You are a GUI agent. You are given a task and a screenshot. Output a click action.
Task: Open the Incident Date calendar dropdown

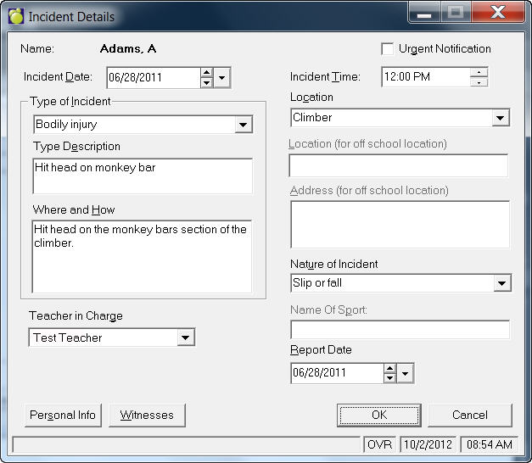[222, 78]
